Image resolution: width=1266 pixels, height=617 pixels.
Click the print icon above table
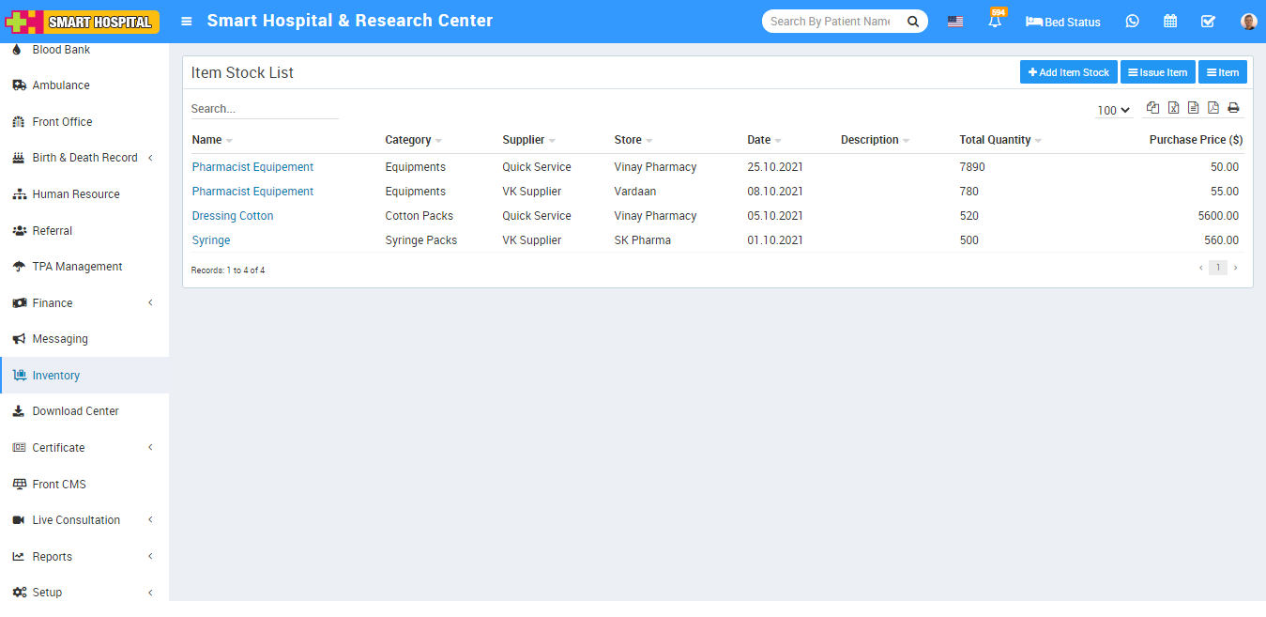pyautogui.click(x=1233, y=108)
